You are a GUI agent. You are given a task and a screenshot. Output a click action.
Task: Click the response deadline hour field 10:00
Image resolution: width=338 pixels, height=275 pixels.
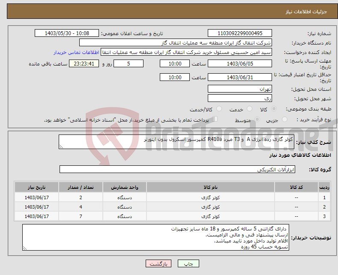pyautogui.click(x=175, y=63)
